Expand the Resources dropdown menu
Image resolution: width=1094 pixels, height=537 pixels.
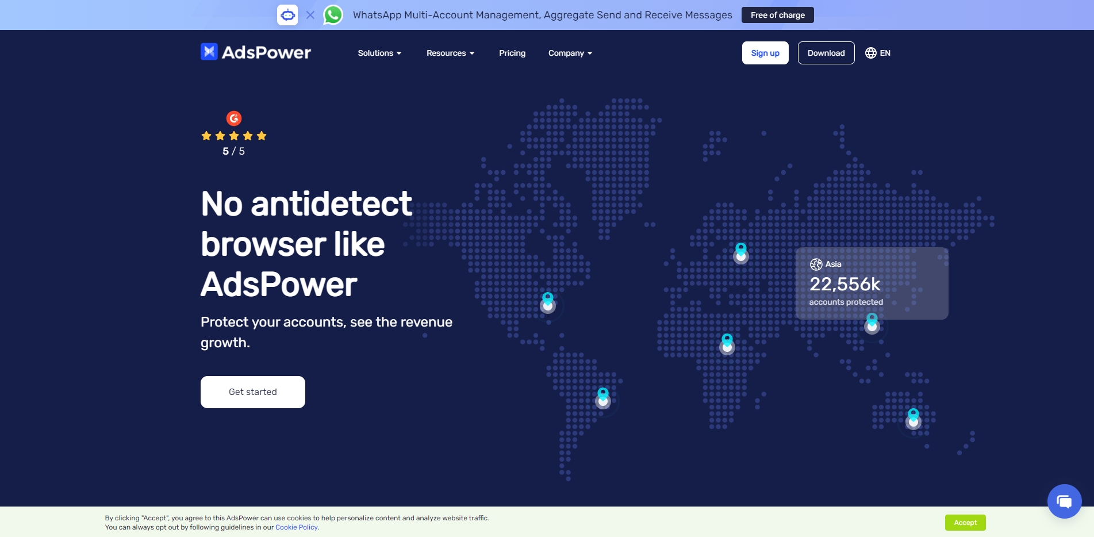click(x=450, y=53)
